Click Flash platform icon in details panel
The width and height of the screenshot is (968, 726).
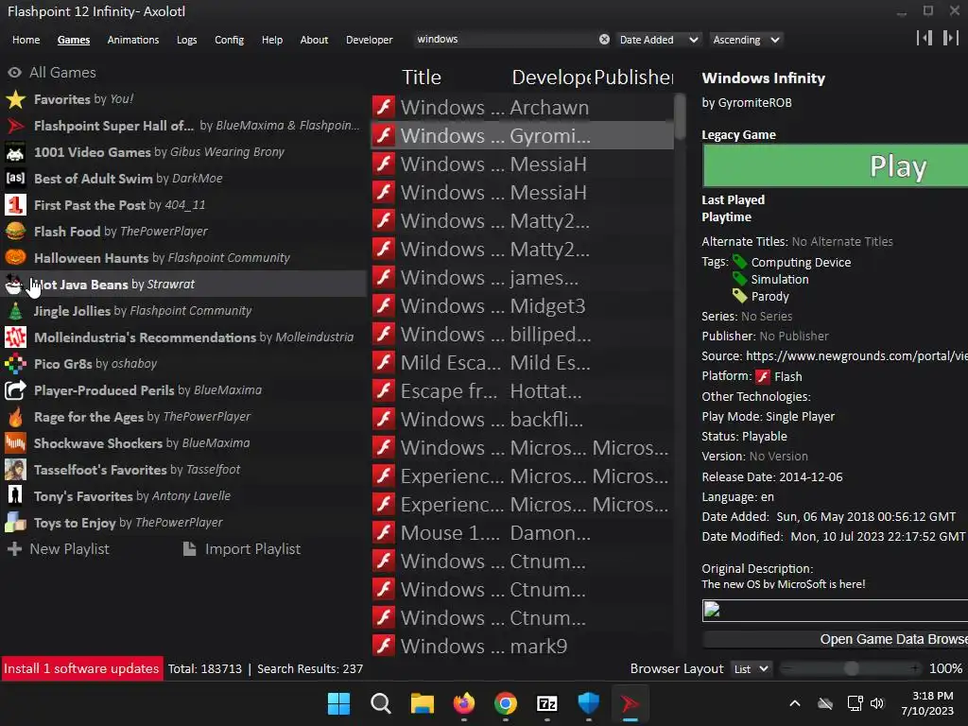coord(763,376)
